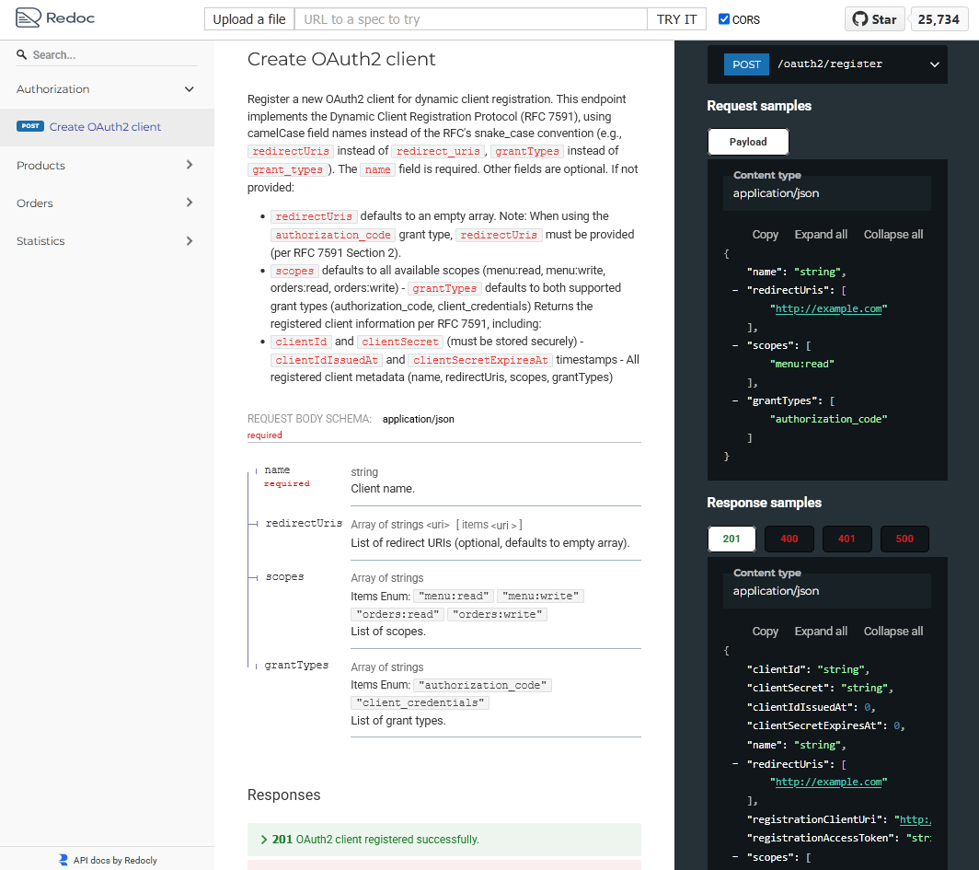Collapse grantTypes array in request sample
The width and height of the screenshot is (979, 870).
click(x=735, y=401)
